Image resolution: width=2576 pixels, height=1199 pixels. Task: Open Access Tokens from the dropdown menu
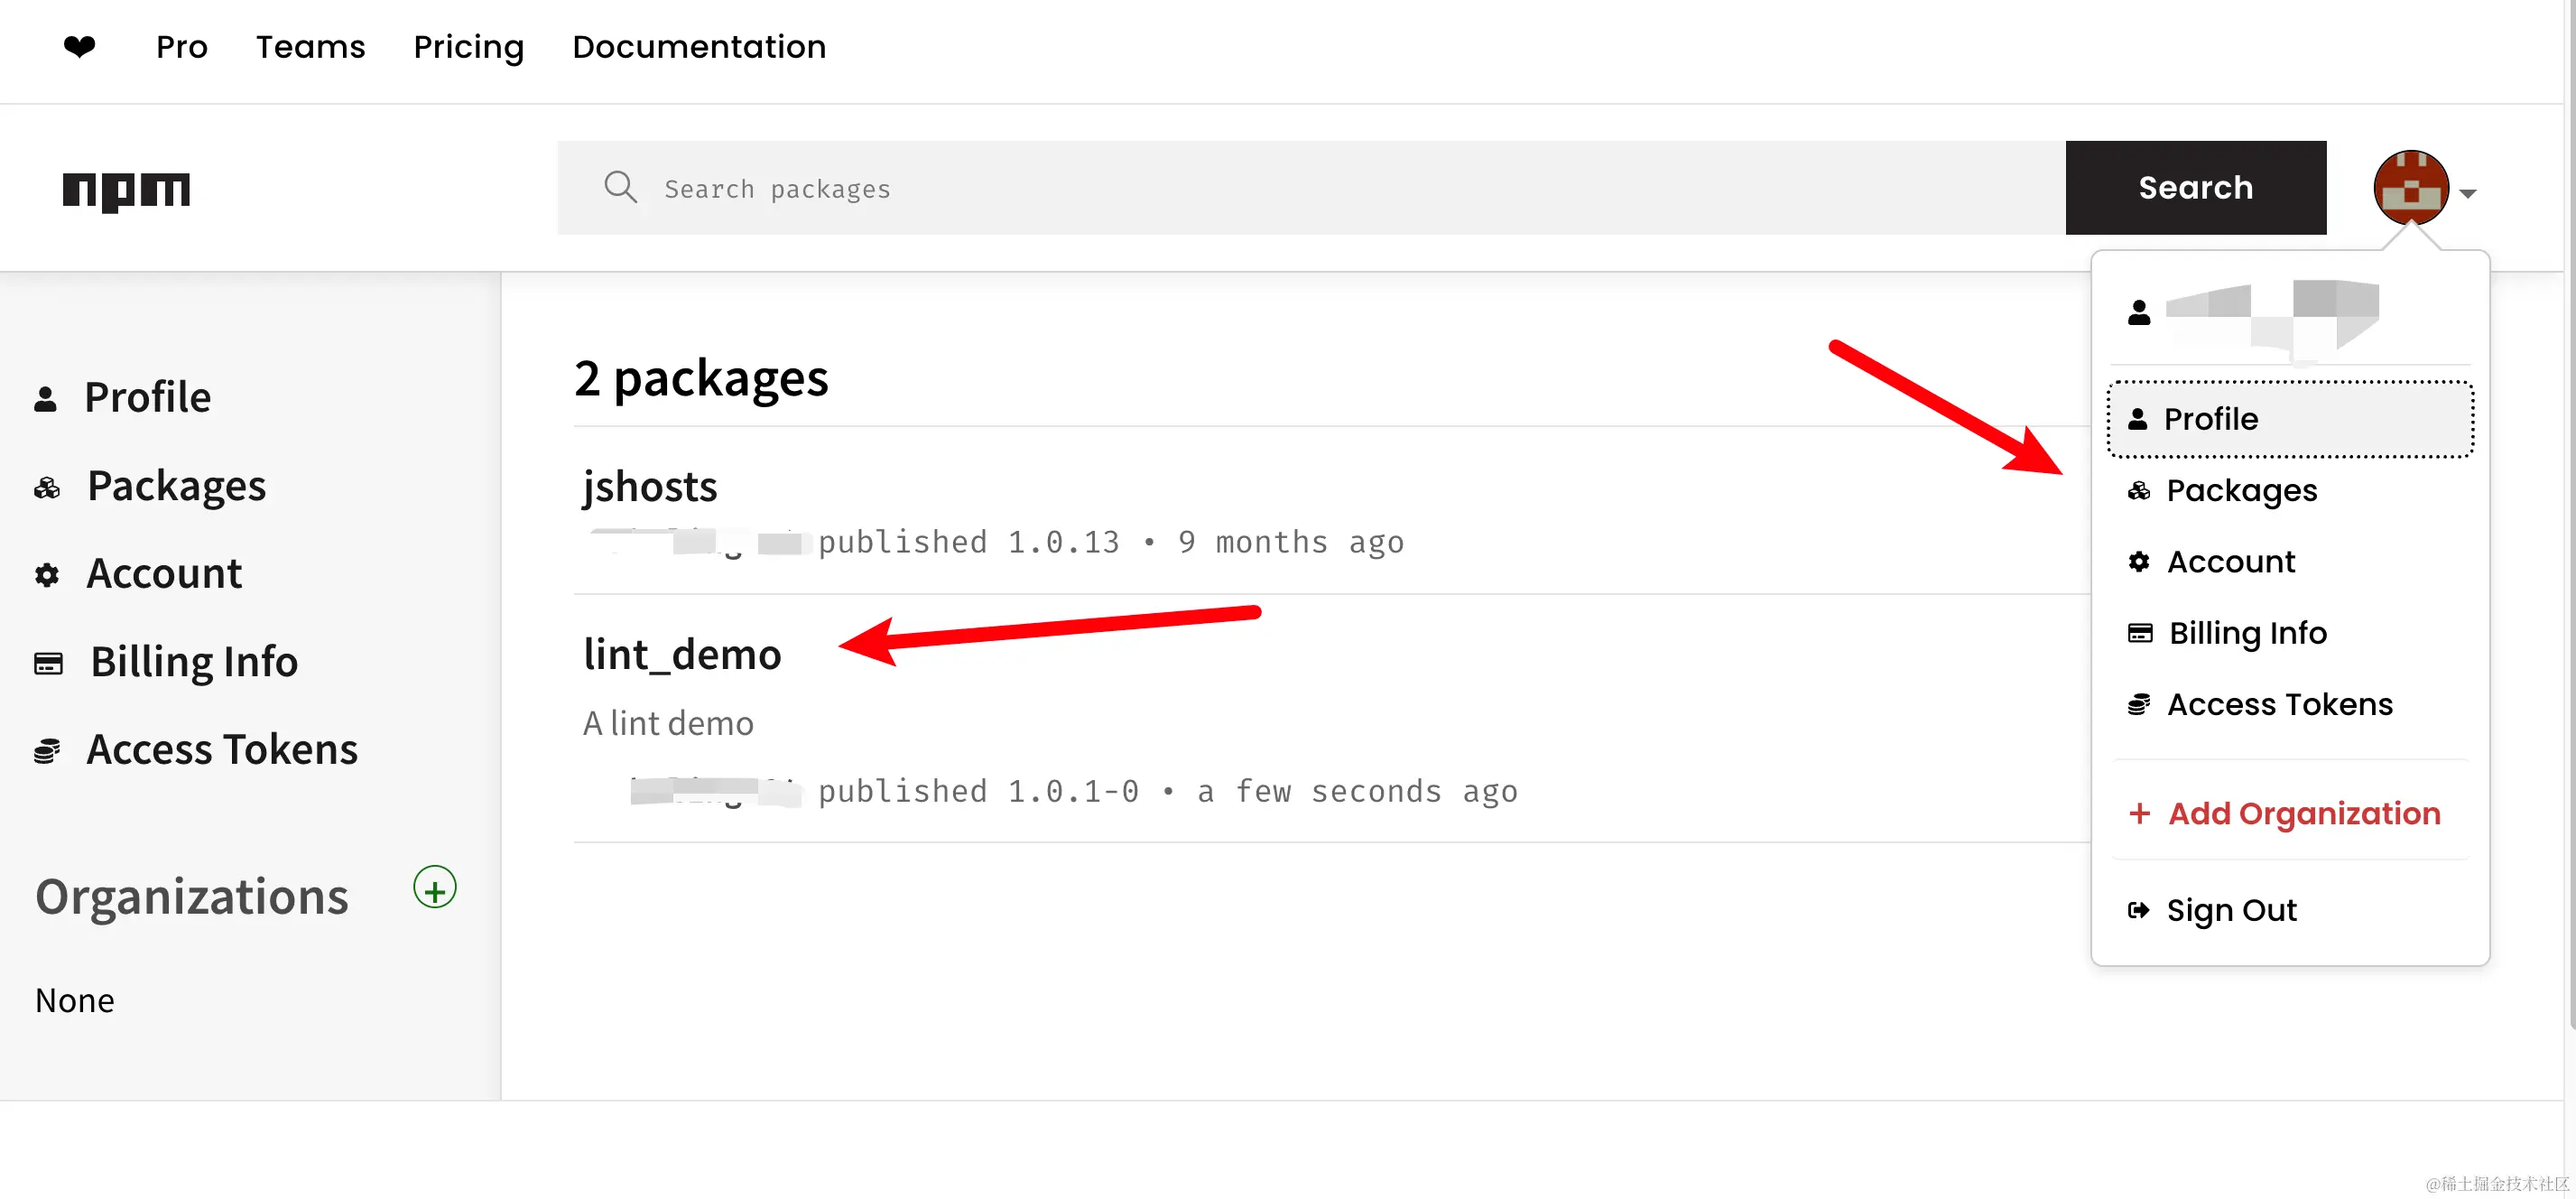(x=2279, y=705)
